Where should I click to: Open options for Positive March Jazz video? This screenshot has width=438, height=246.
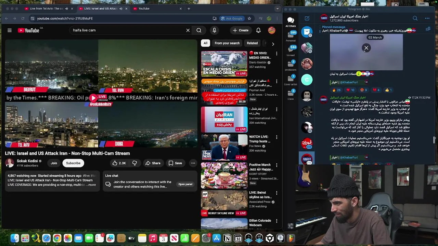point(276,165)
